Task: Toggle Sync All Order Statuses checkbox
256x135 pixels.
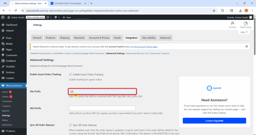Action: 70,125
